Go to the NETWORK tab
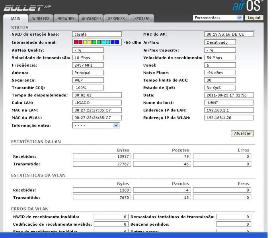 66,19
